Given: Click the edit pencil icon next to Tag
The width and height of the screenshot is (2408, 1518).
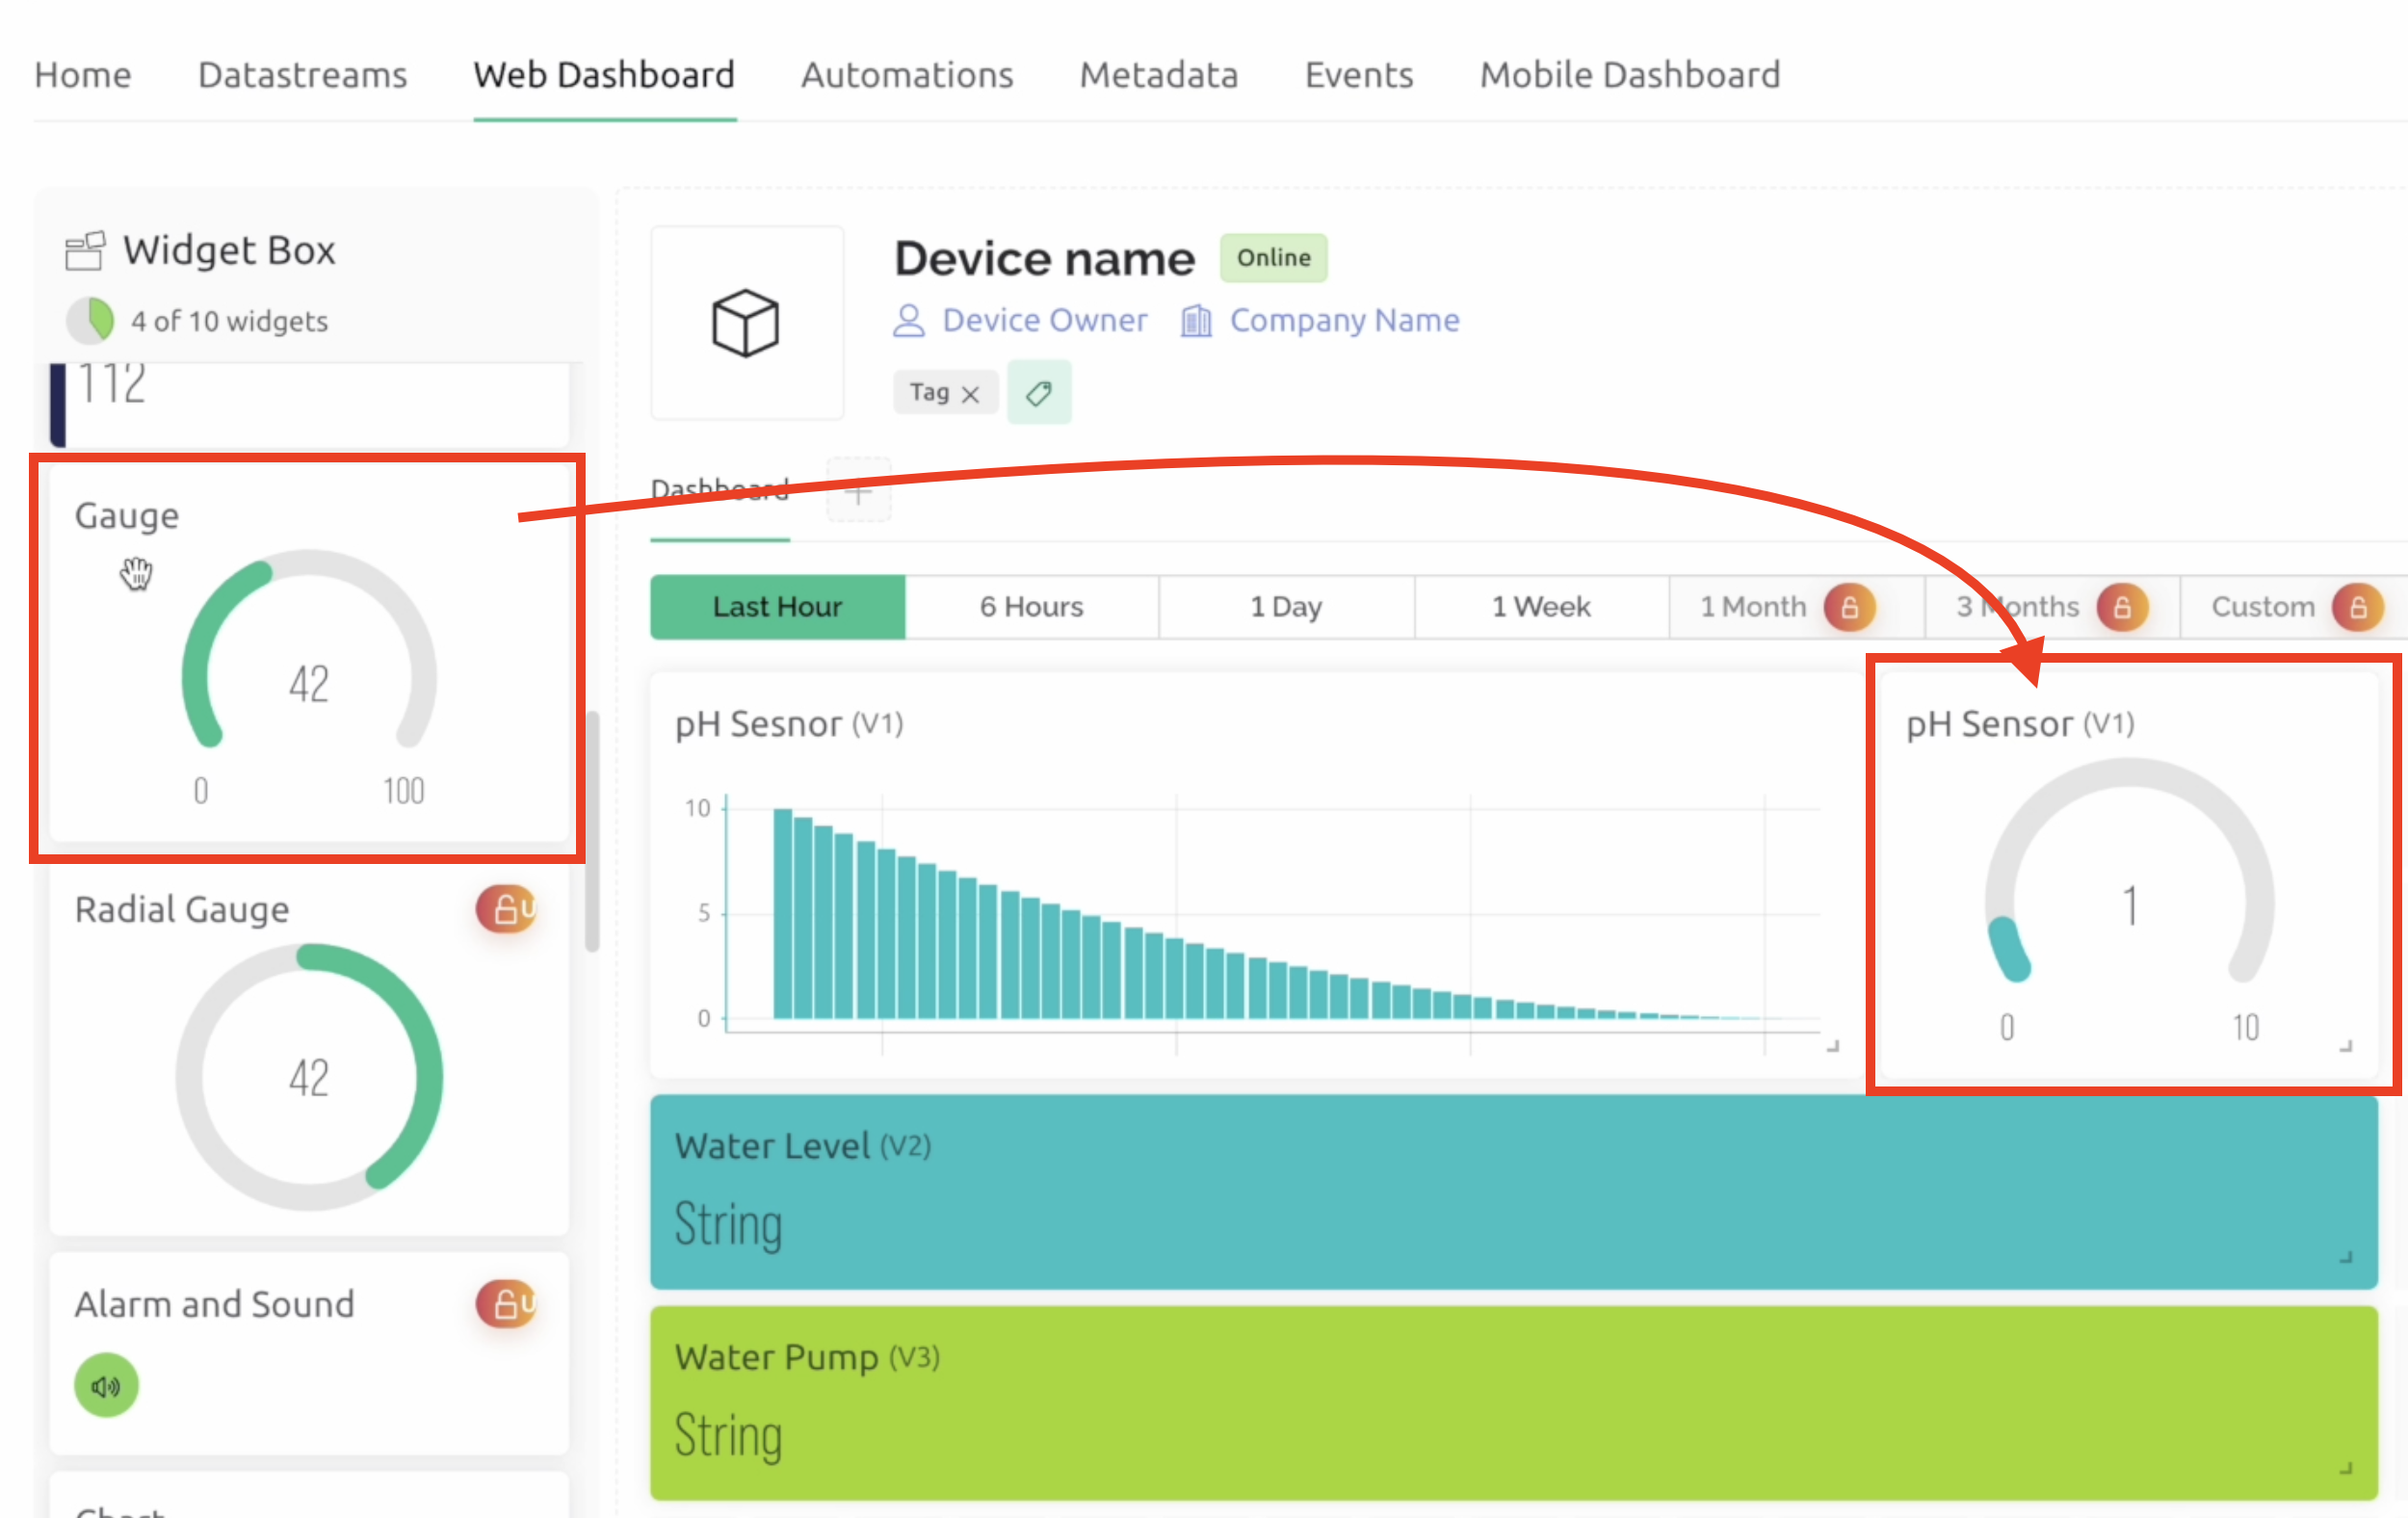Looking at the screenshot, I should coord(1038,392).
